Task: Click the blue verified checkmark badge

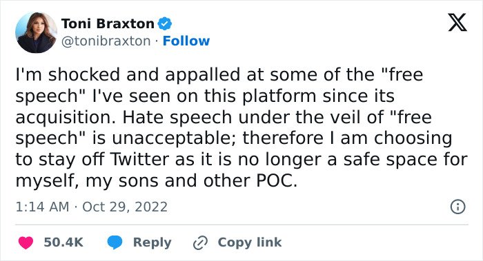Action: (x=165, y=23)
